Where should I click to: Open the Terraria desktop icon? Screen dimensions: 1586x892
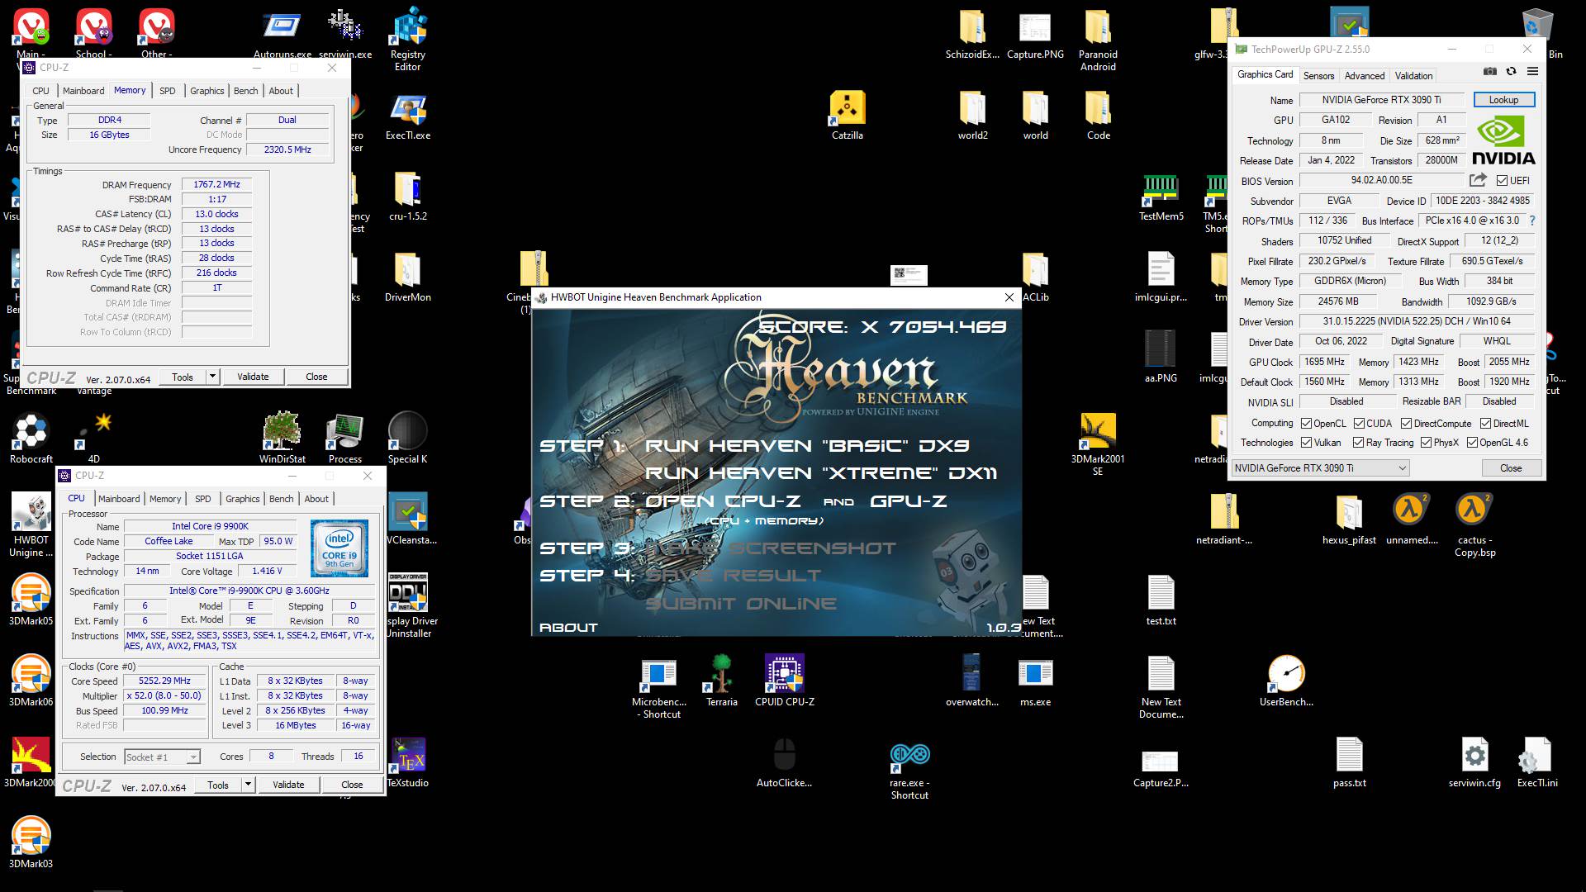pyautogui.click(x=722, y=681)
